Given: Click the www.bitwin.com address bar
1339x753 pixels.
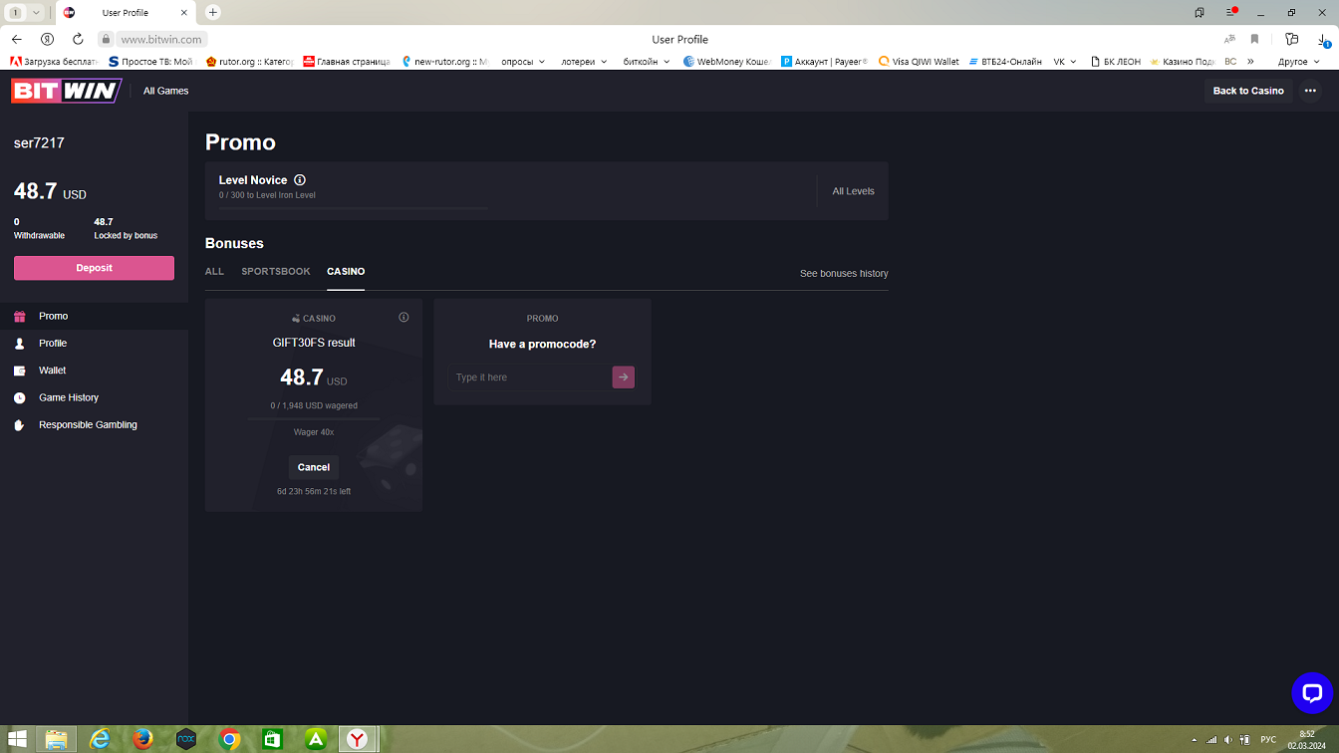Looking at the screenshot, I should [161, 39].
